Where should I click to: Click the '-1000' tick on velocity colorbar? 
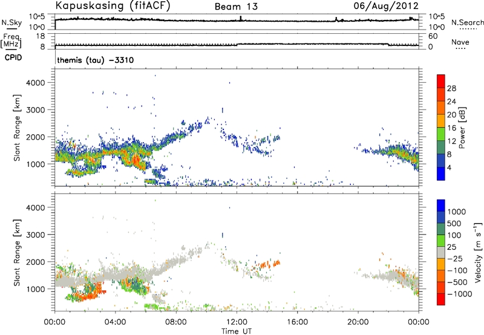tap(459, 294)
